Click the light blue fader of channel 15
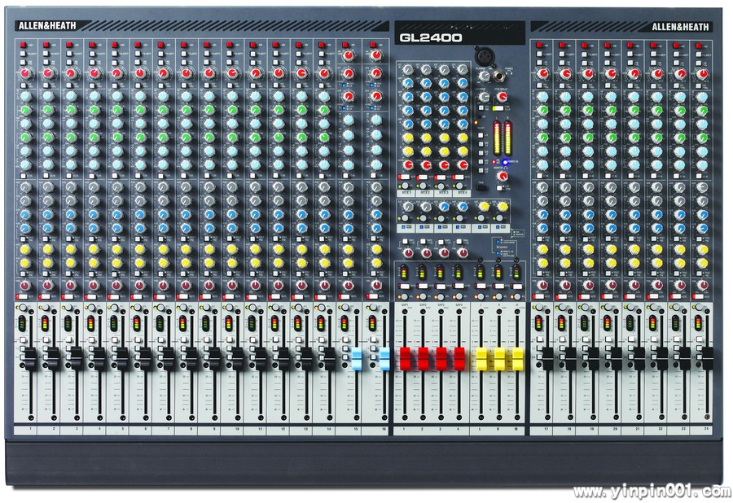 356,358
